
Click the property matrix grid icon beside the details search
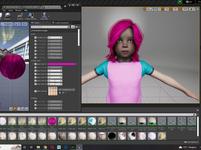[x=73, y=27]
